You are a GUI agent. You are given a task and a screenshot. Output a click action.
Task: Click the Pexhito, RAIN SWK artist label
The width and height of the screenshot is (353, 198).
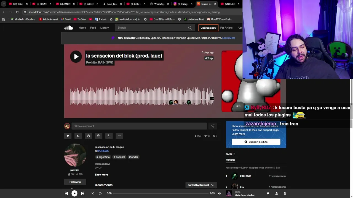100,62
